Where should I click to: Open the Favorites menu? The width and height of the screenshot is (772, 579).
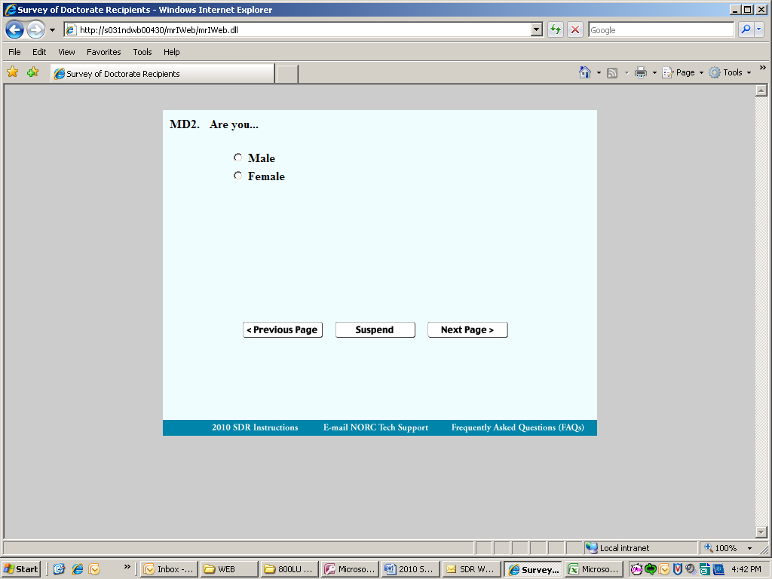pos(103,52)
